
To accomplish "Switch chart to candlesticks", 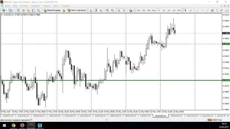I will (x=96, y=10).
